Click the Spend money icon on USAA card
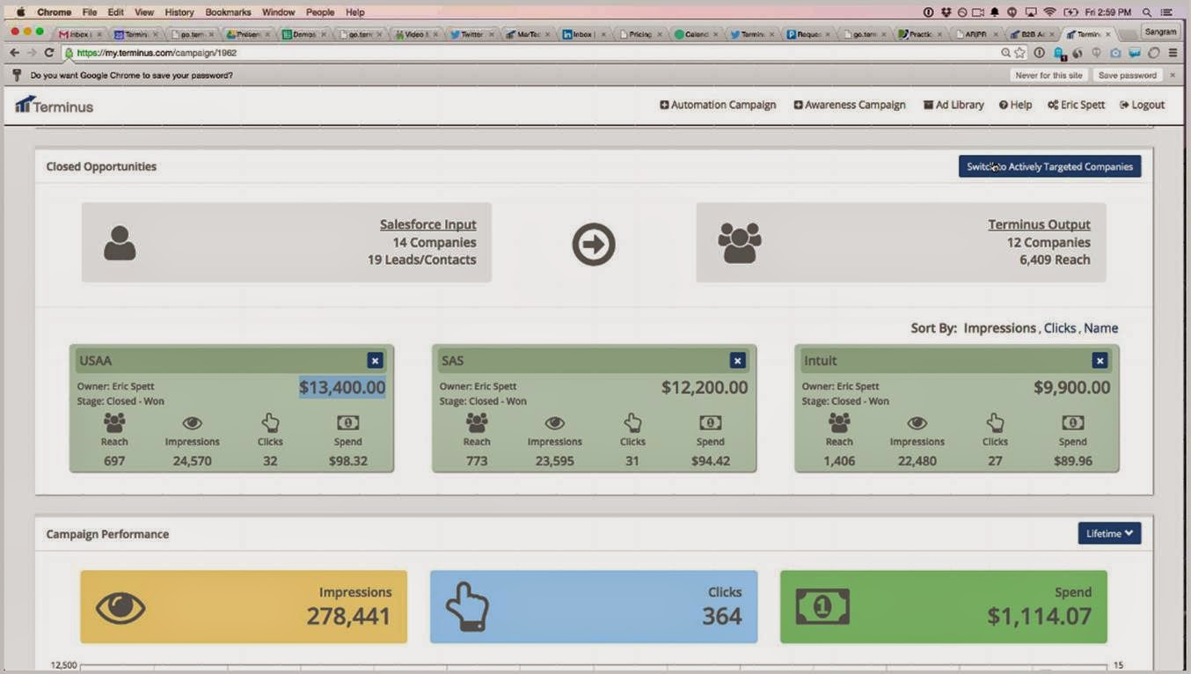The height and width of the screenshot is (674, 1191). (347, 423)
